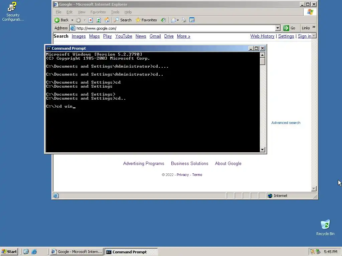Open the Start menu
The image size is (342, 256).
pos(9,252)
